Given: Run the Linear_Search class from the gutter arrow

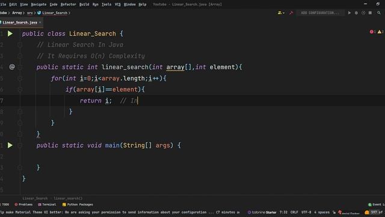Looking at the screenshot, I should pos(10,34).
